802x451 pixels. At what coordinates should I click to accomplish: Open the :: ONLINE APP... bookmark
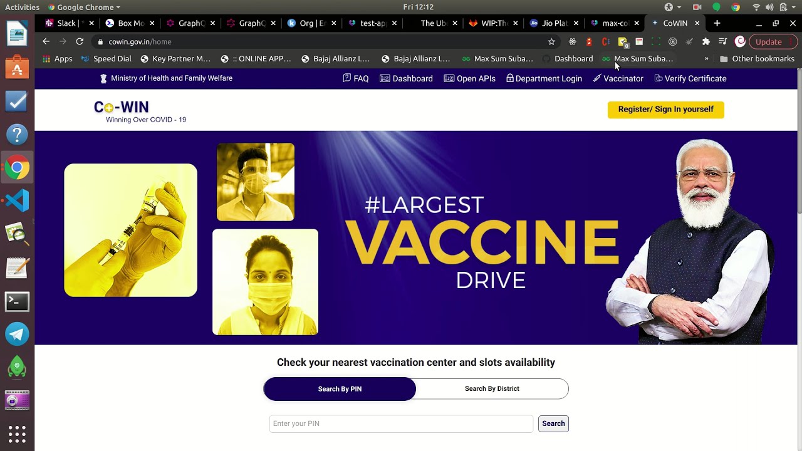tap(256, 59)
